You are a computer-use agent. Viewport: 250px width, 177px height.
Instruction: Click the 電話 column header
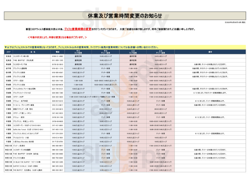(x=58, y=52)
